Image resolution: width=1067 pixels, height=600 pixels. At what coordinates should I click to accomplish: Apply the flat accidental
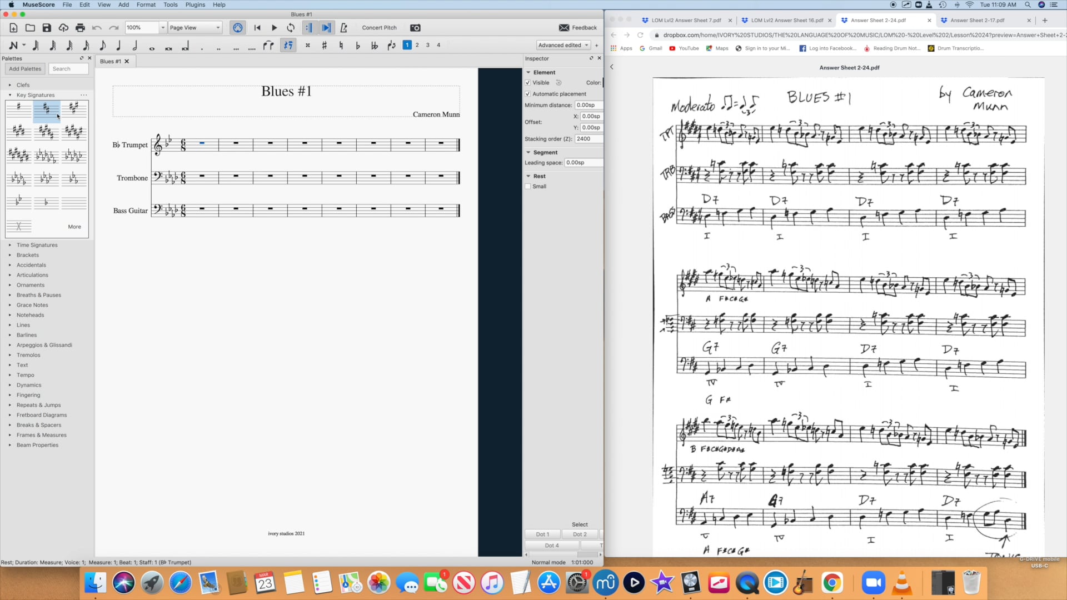pos(357,46)
